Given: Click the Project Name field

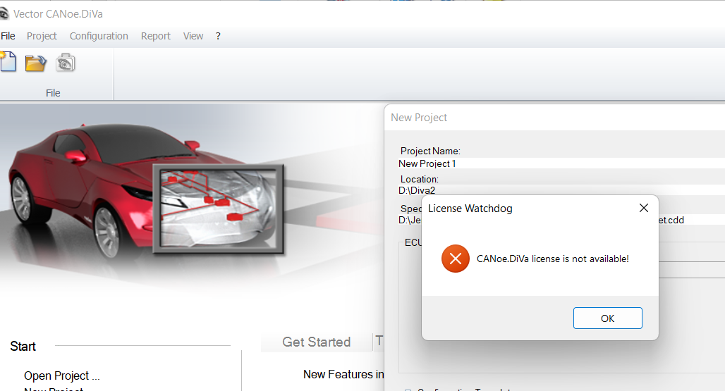Looking at the screenshot, I should [561, 163].
